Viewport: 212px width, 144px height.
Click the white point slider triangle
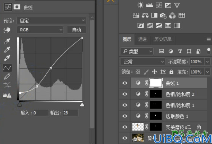pyautogui.click(x=82, y=105)
